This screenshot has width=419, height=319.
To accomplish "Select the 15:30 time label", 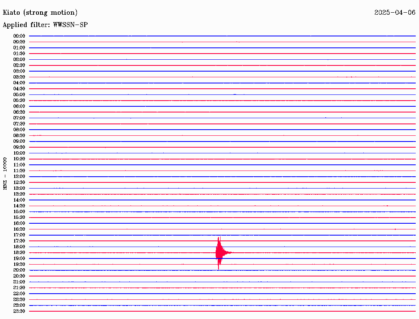I will coord(19,217).
